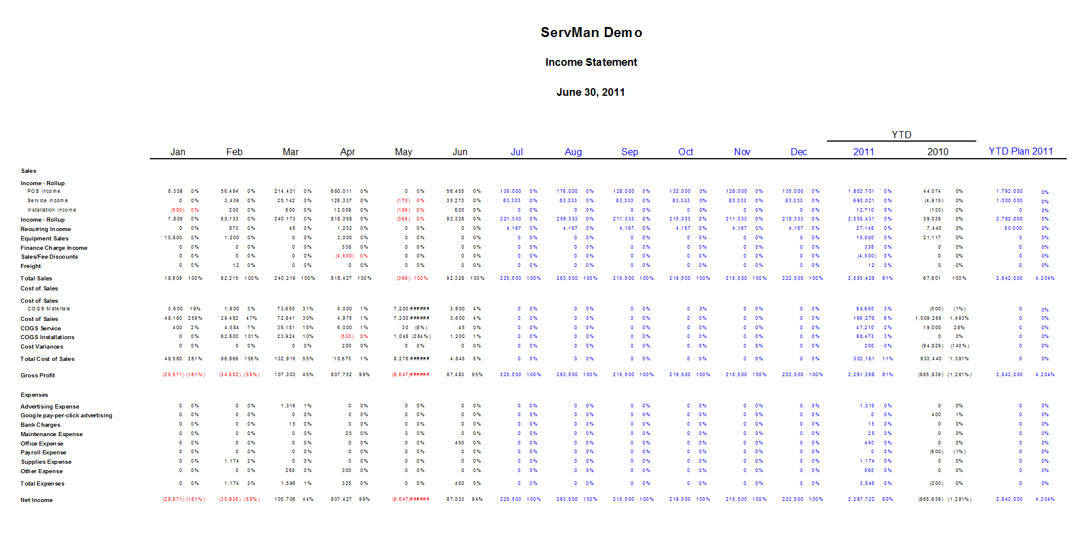Click the Mar POS Income value 214,431
The image size is (1088, 539).
pos(285,191)
